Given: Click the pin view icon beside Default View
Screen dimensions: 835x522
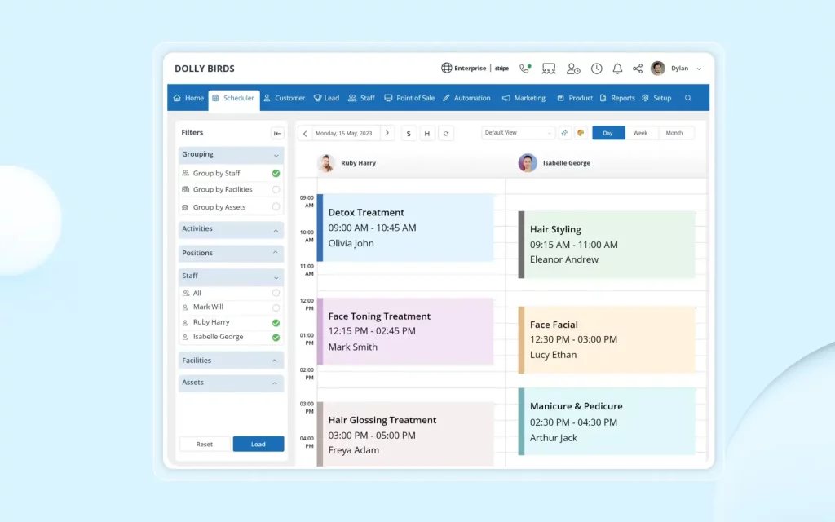Looking at the screenshot, I should pyautogui.click(x=564, y=133).
